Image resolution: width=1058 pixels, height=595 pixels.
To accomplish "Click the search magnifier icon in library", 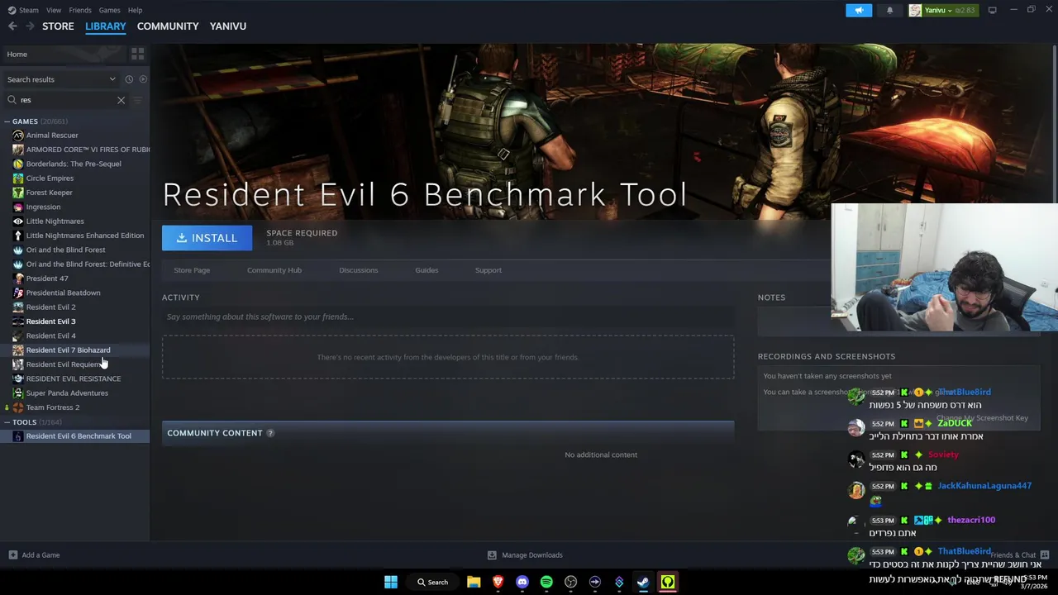I will click(x=12, y=100).
